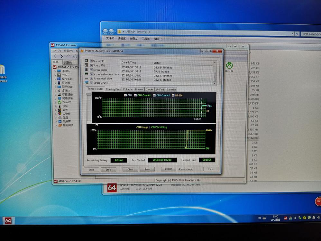Switch to the Unified tab
This screenshot has width=321, height=241.
pos(160,89)
